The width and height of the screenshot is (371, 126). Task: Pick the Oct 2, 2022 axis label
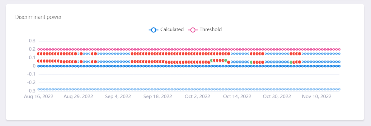coord(197,97)
